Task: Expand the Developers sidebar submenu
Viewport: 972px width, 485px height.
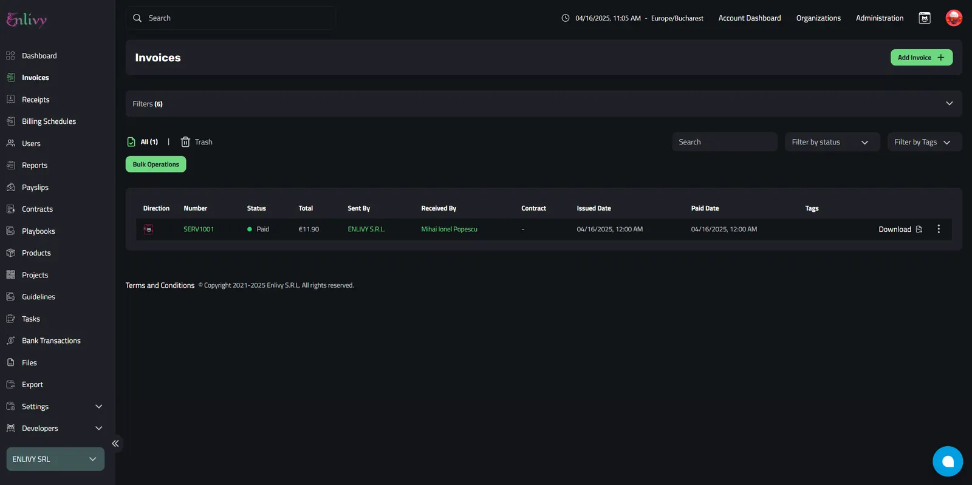Action: tap(99, 429)
